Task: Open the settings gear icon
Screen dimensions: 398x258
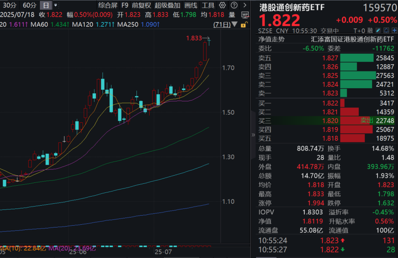Action: pos(222,5)
